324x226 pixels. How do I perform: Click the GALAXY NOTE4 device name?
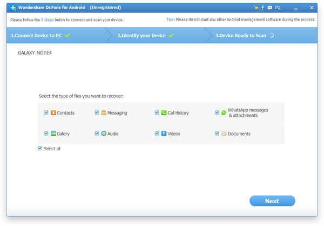tap(35, 53)
